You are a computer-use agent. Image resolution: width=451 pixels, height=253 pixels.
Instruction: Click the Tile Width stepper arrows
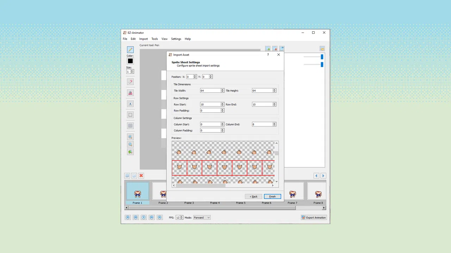click(x=223, y=91)
